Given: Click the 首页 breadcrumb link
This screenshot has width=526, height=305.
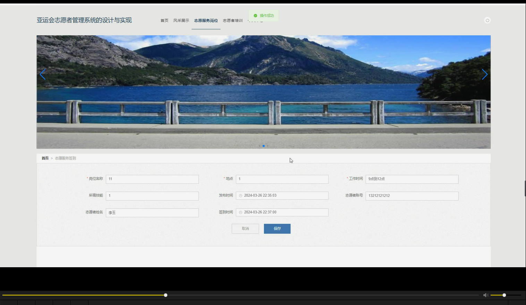Looking at the screenshot, I should [45, 158].
